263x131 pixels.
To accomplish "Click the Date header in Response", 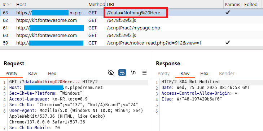I will pyautogui.click(x=206, y=88).
